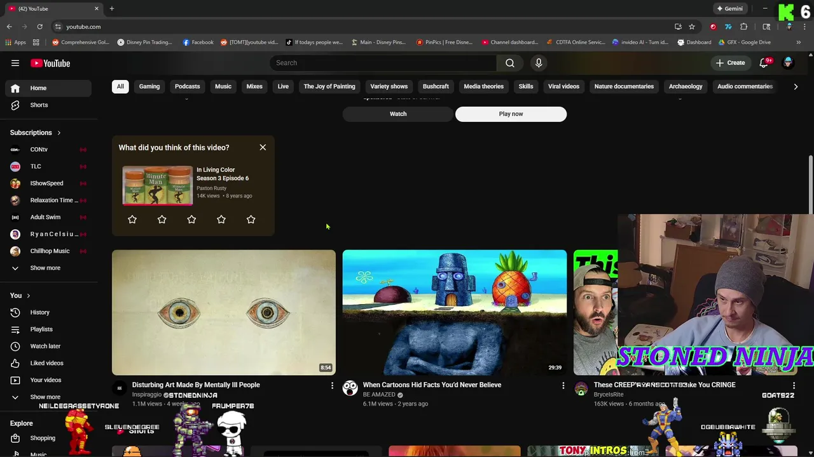Click When Cartoons Hid Facts title link
This screenshot has width=814, height=457.
(x=432, y=385)
